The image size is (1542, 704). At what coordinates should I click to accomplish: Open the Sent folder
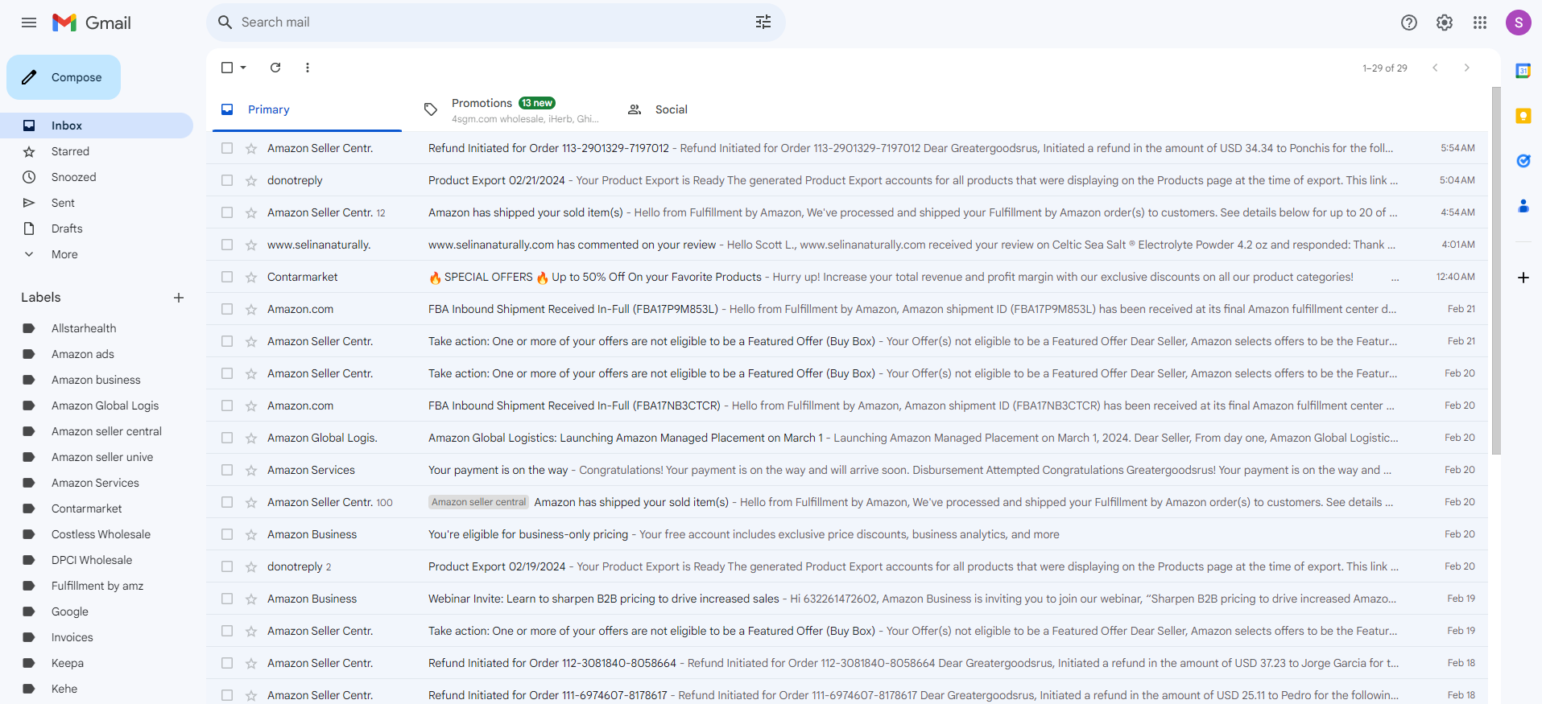pos(97,203)
